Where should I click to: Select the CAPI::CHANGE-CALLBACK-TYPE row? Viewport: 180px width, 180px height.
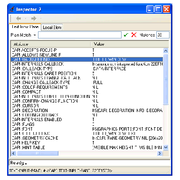pos(87,83)
